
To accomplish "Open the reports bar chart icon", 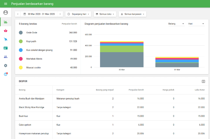I will click(6, 22).
